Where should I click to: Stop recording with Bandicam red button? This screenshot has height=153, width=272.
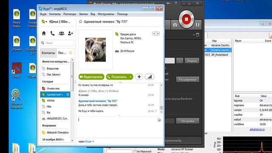tap(186, 19)
